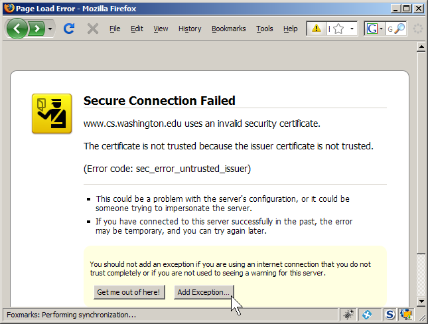Viewport: 428px width, 324px height.
Task: Click the blue S icon in the status bar
Action: tap(390, 314)
